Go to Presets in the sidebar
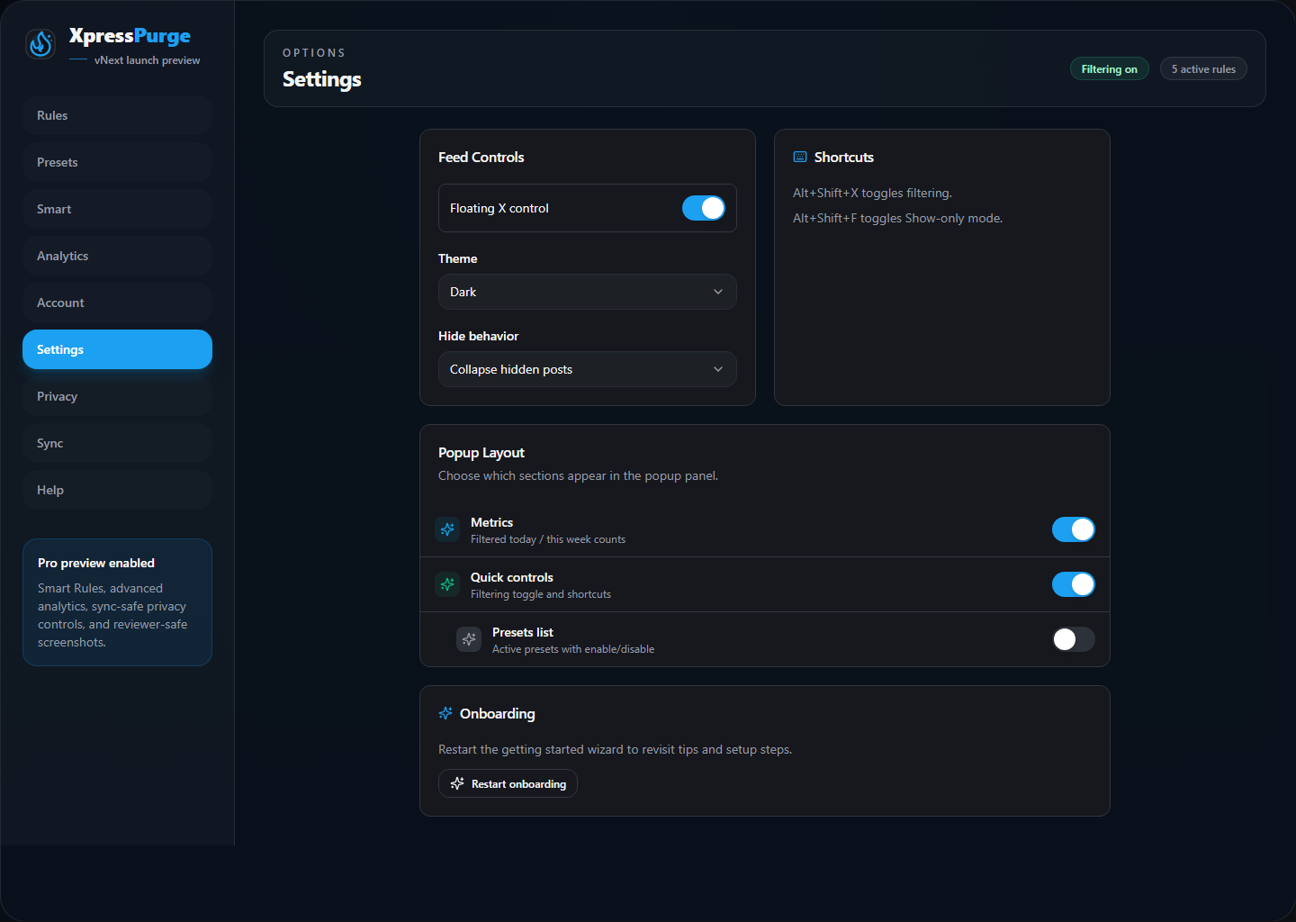The height and width of the screenshot is (922, 1296). pos(117,162)
